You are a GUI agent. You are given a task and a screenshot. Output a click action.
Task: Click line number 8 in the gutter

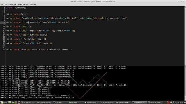tap(5, 23)
